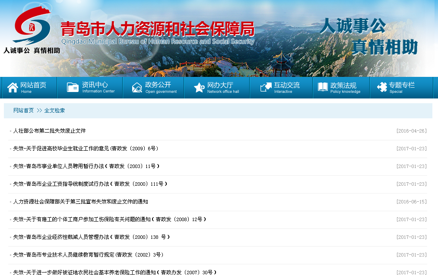Open 失效-青岛市企业经济性裁减人员管理办法 article
The height and width of the screenshot is (279, 438).
(91, 237)
